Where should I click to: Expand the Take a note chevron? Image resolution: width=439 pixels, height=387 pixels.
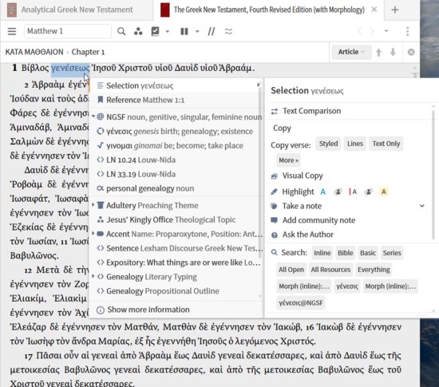[x=422, y=206]
